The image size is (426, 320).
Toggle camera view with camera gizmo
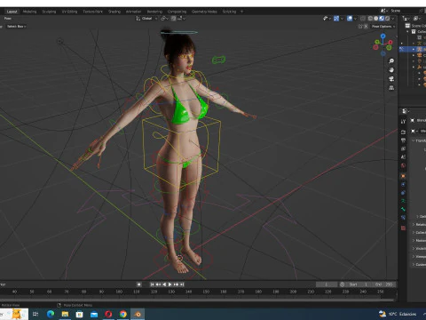(391, 79)
